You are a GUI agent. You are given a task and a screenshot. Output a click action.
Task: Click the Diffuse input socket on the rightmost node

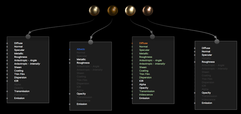pos(195,48)
